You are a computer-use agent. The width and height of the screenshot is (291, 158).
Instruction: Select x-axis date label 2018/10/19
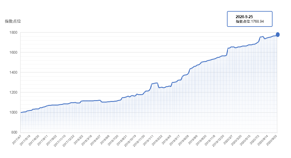click(130, 141)
